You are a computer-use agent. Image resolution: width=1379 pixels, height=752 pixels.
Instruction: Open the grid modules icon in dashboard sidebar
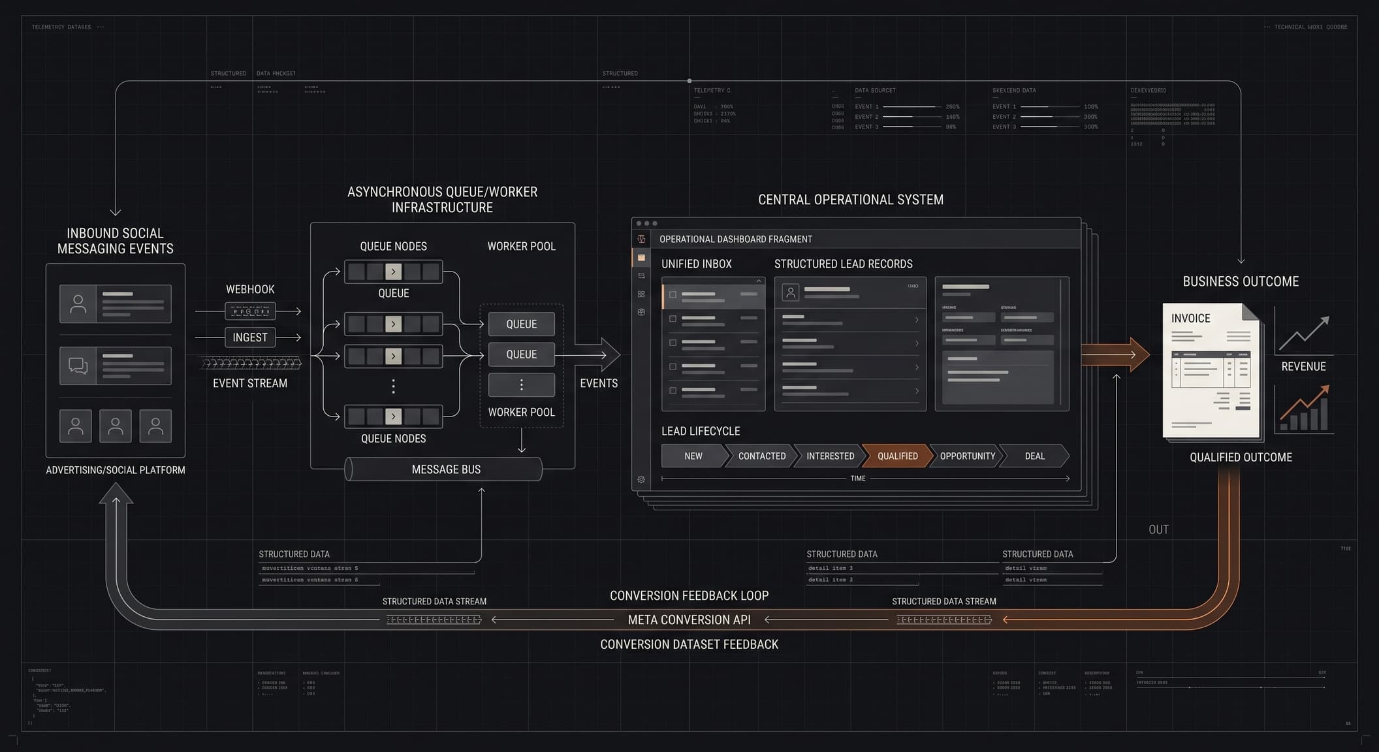[641, 294]
